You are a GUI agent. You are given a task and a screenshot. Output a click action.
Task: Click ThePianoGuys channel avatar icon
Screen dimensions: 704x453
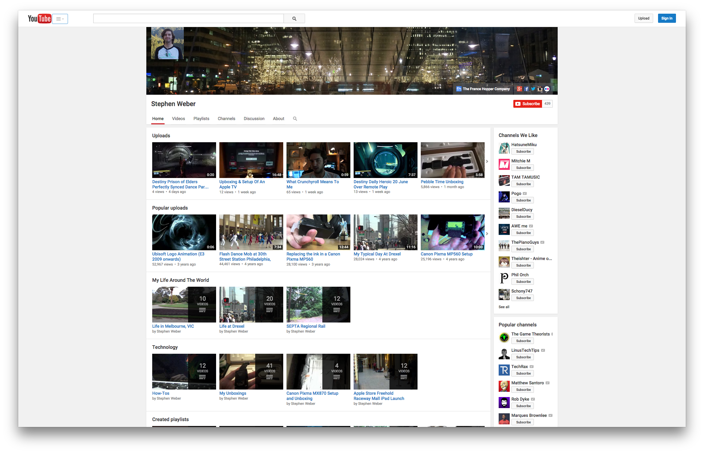coord(504,246)
